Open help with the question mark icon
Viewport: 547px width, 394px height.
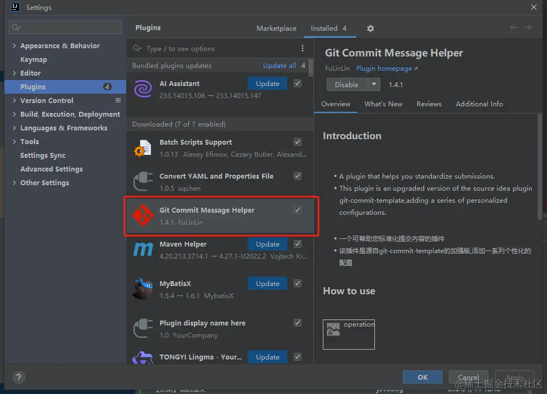(x=19, y=377)
